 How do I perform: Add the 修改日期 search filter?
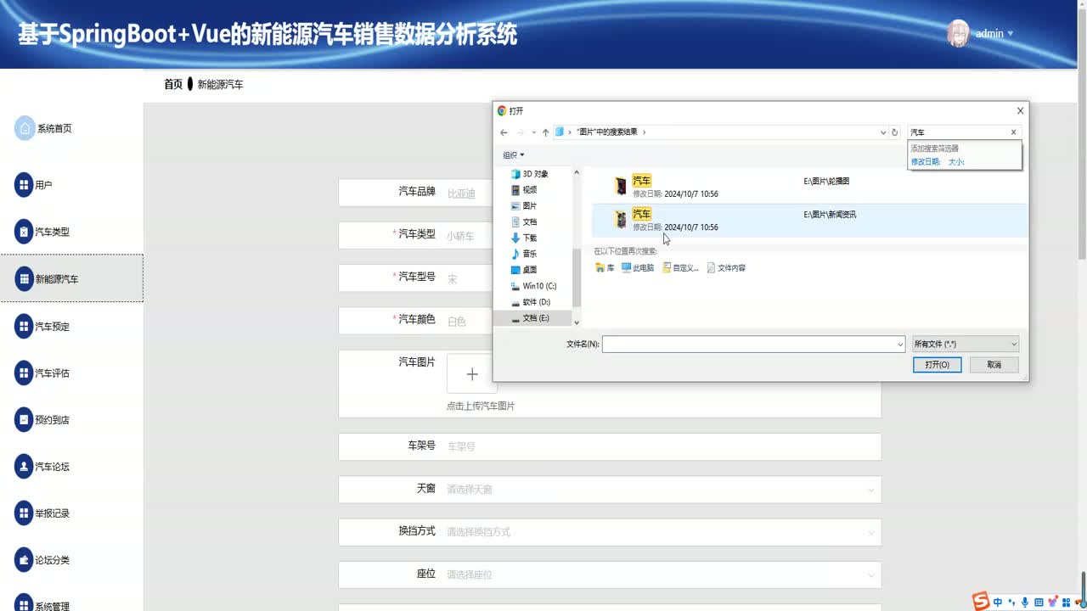[926, 161]
